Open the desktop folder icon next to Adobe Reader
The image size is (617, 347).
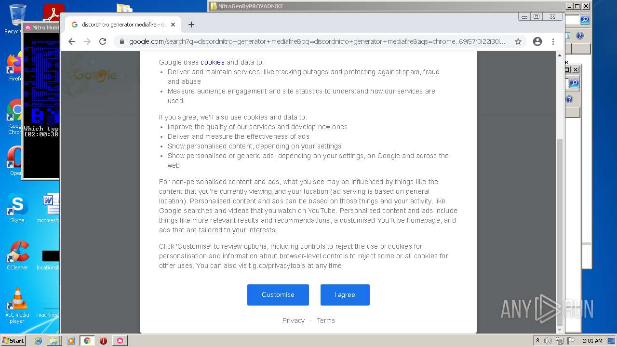click(124, 8)
